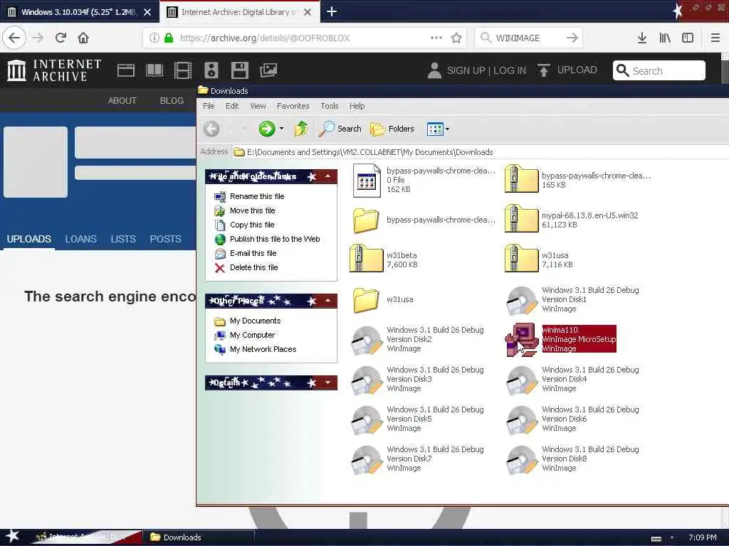Open Firefox downloads arrow icon
The image size is (729, 546).
click(642, 38)
